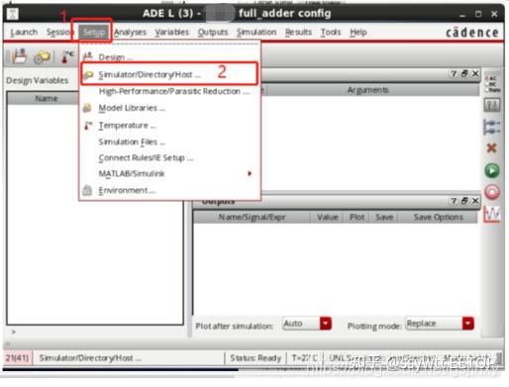509x387 pixels.
Task: Run simulation with green play icon
Action: [x=492, y=170]
